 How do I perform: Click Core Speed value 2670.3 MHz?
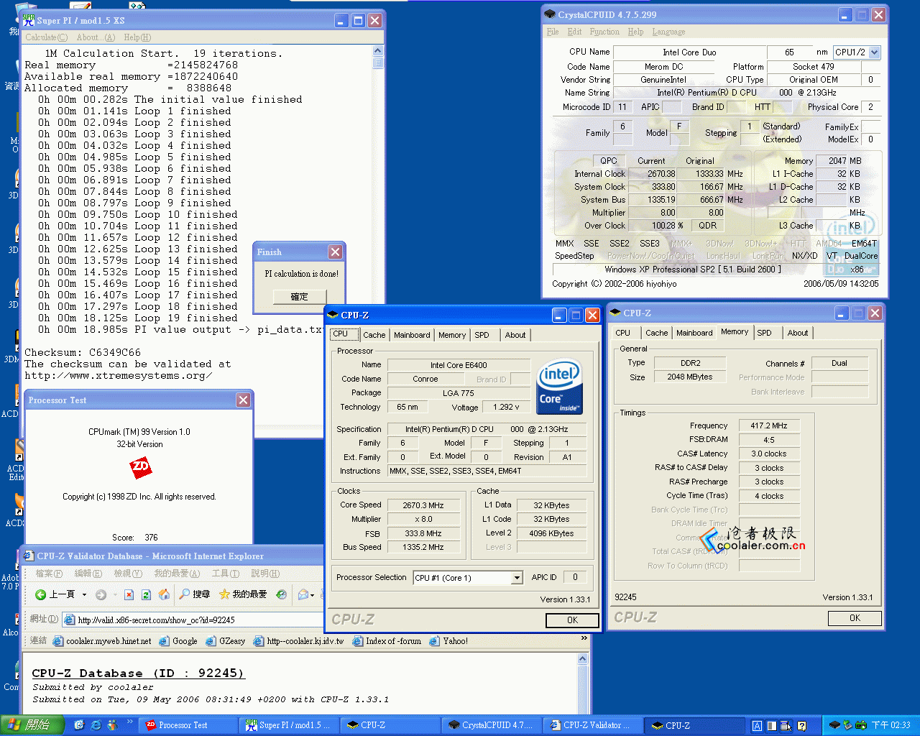click(423, 505)
